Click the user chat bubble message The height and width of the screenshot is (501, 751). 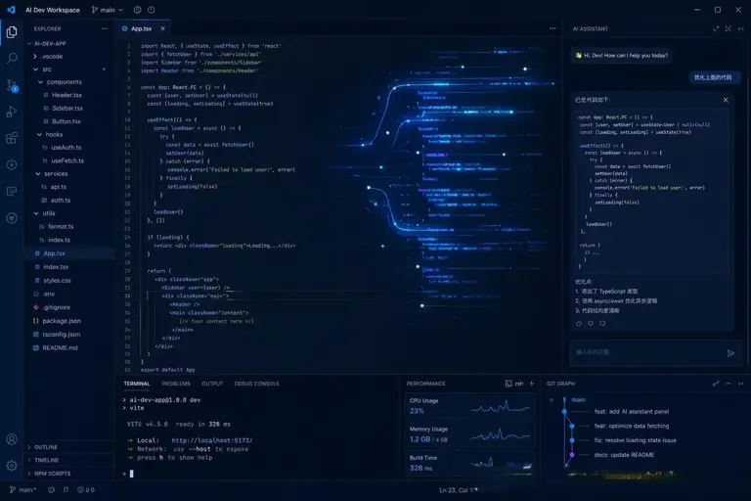tap(713, 77)
